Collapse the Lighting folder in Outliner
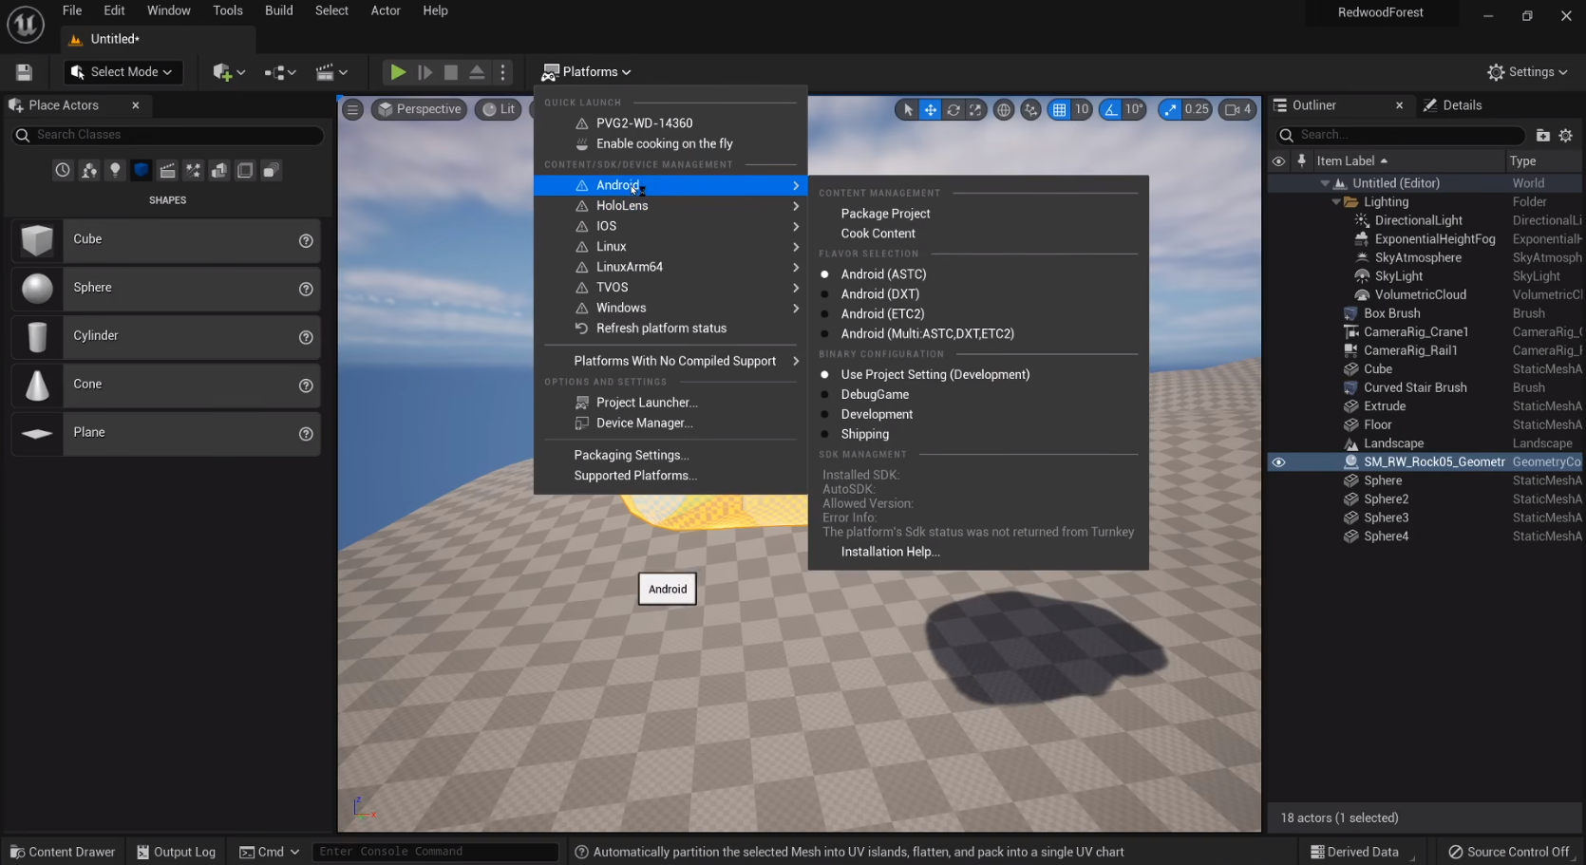 [1336, 202]
